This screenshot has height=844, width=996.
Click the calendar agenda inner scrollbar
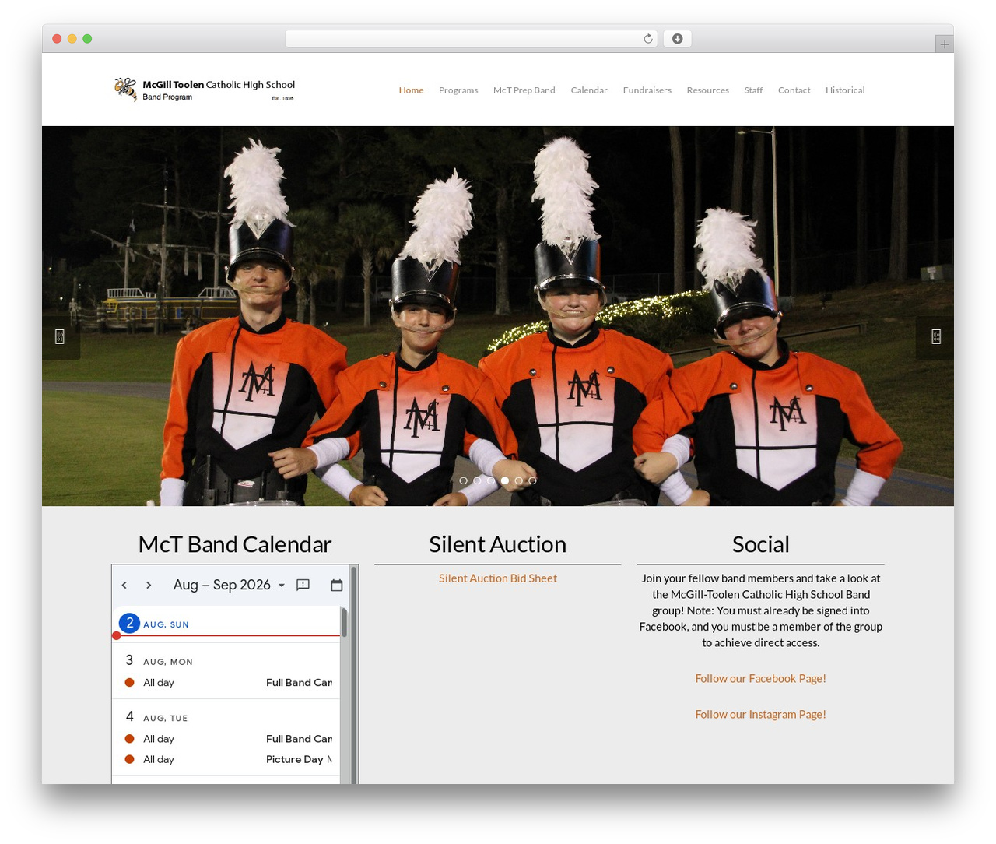pyautogui.click(x=344, y=623)
